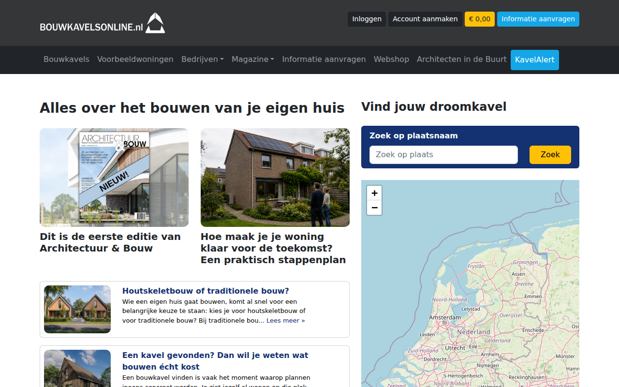Click the blue Informatie aanvragen header button

coord(538,19)
